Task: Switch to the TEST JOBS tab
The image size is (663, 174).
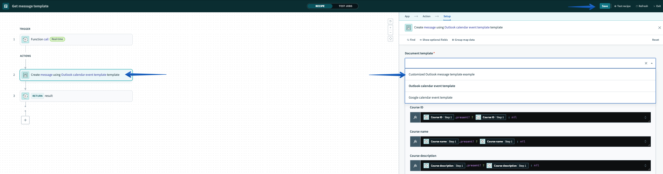Action: point(345,6)
